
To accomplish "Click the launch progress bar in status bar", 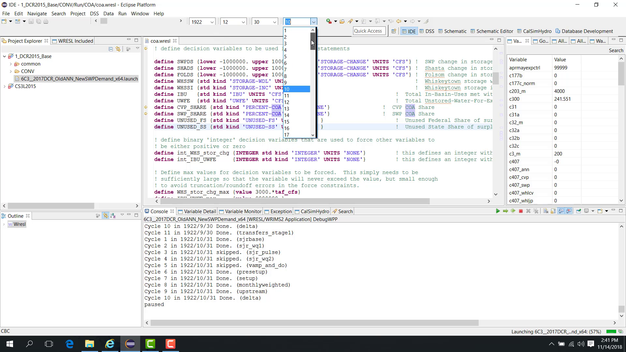I will (x=611, y=331).
